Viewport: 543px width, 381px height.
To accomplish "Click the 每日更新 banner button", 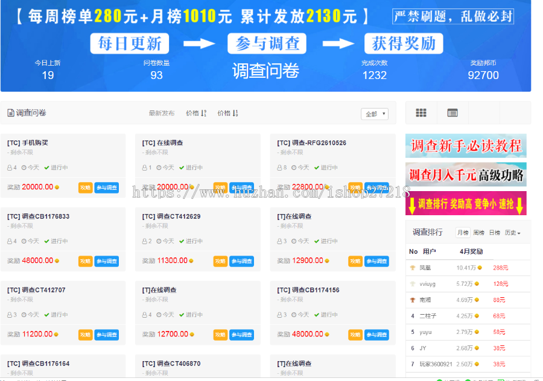I will pyautogui.click(x=130, y=43).
